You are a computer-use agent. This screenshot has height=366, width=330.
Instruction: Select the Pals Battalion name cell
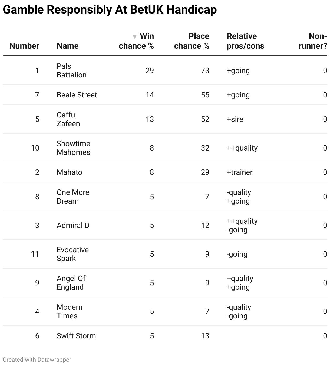71,70
